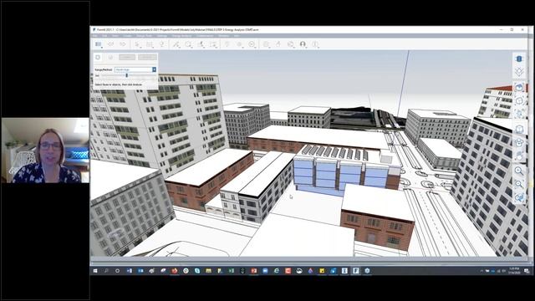Click the second icon in the analysis panel
Viewport: 535px width, 301px height.
(x=110, y=58)
